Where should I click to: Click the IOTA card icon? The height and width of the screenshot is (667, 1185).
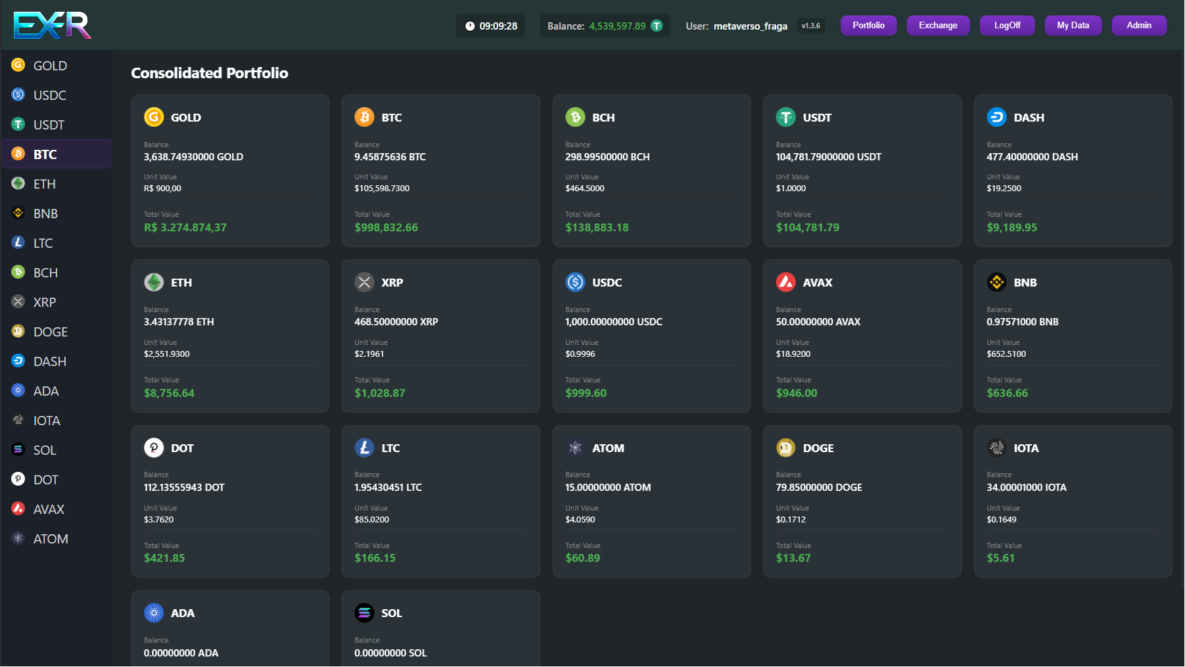coord(996,448)
